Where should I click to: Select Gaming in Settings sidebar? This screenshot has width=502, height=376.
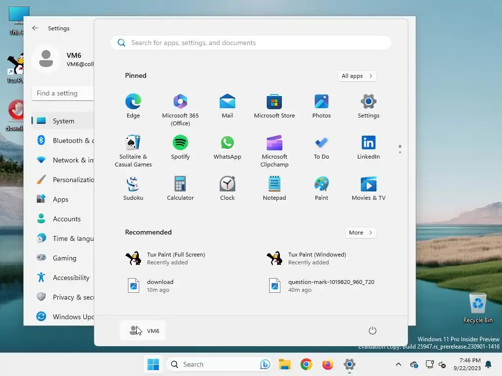click(63, 258)
